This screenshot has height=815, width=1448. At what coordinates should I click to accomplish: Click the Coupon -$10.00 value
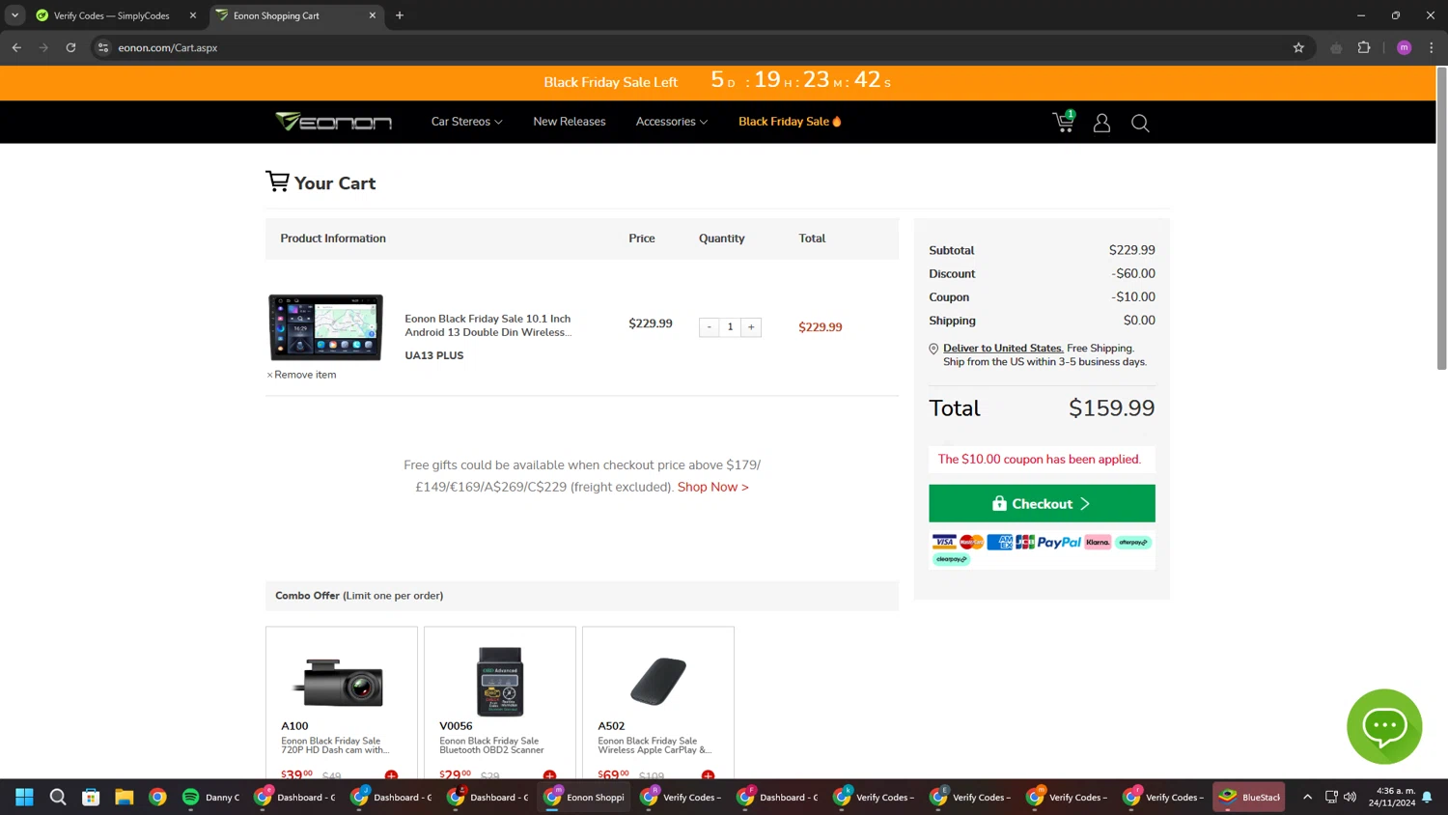point(1133,297)
